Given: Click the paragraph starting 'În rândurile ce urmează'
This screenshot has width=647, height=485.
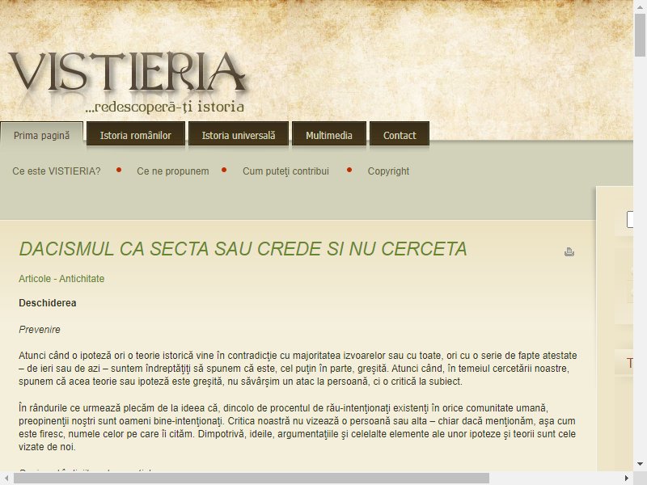Looking at the screenshot, I should [297, 428].
